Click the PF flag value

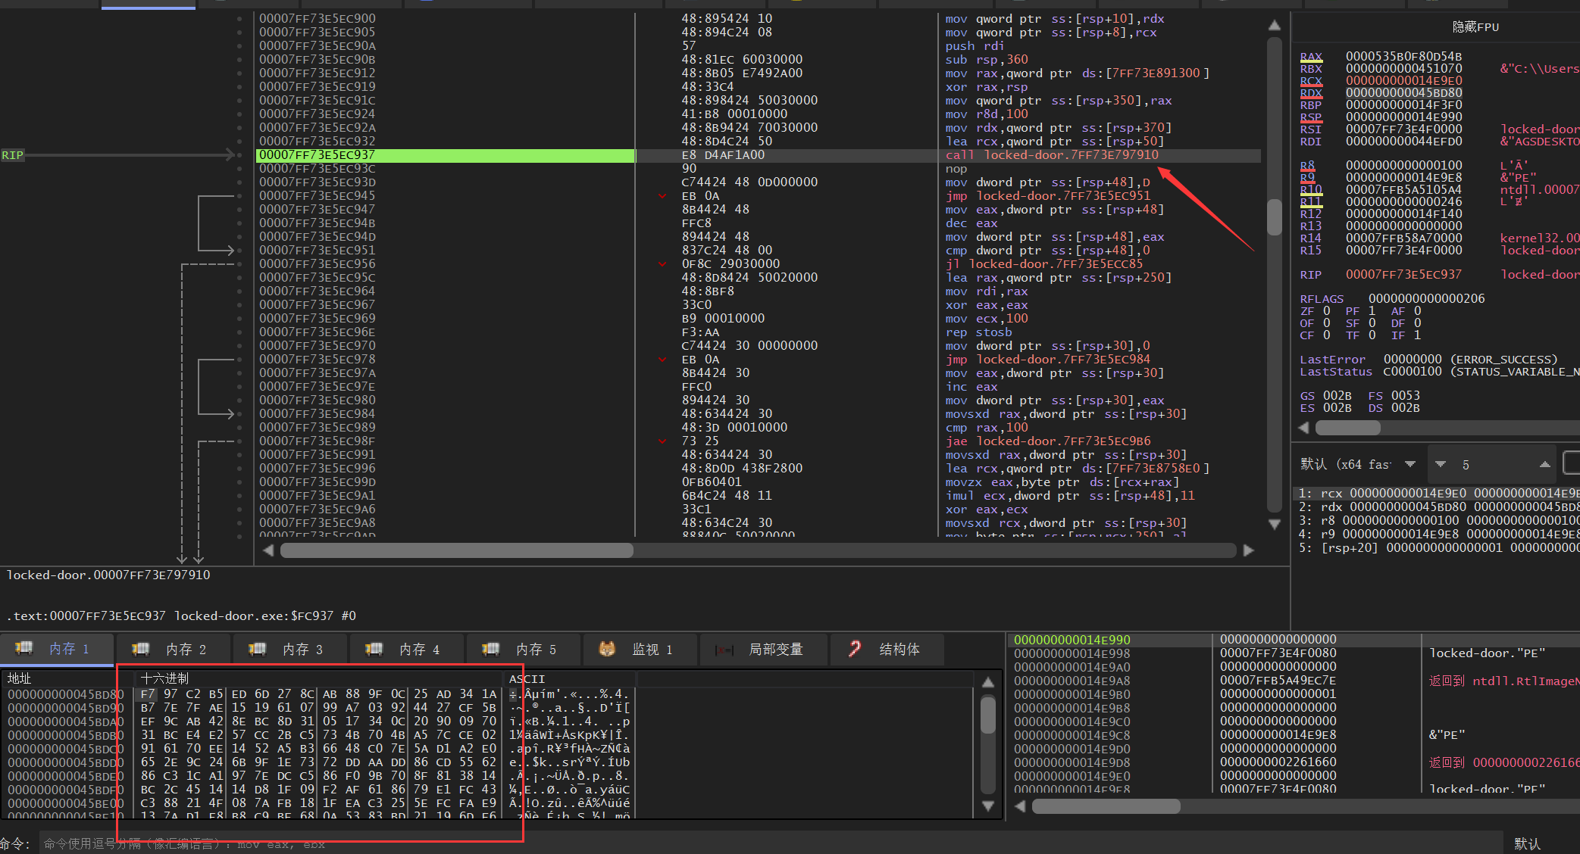pos(1372,311)
